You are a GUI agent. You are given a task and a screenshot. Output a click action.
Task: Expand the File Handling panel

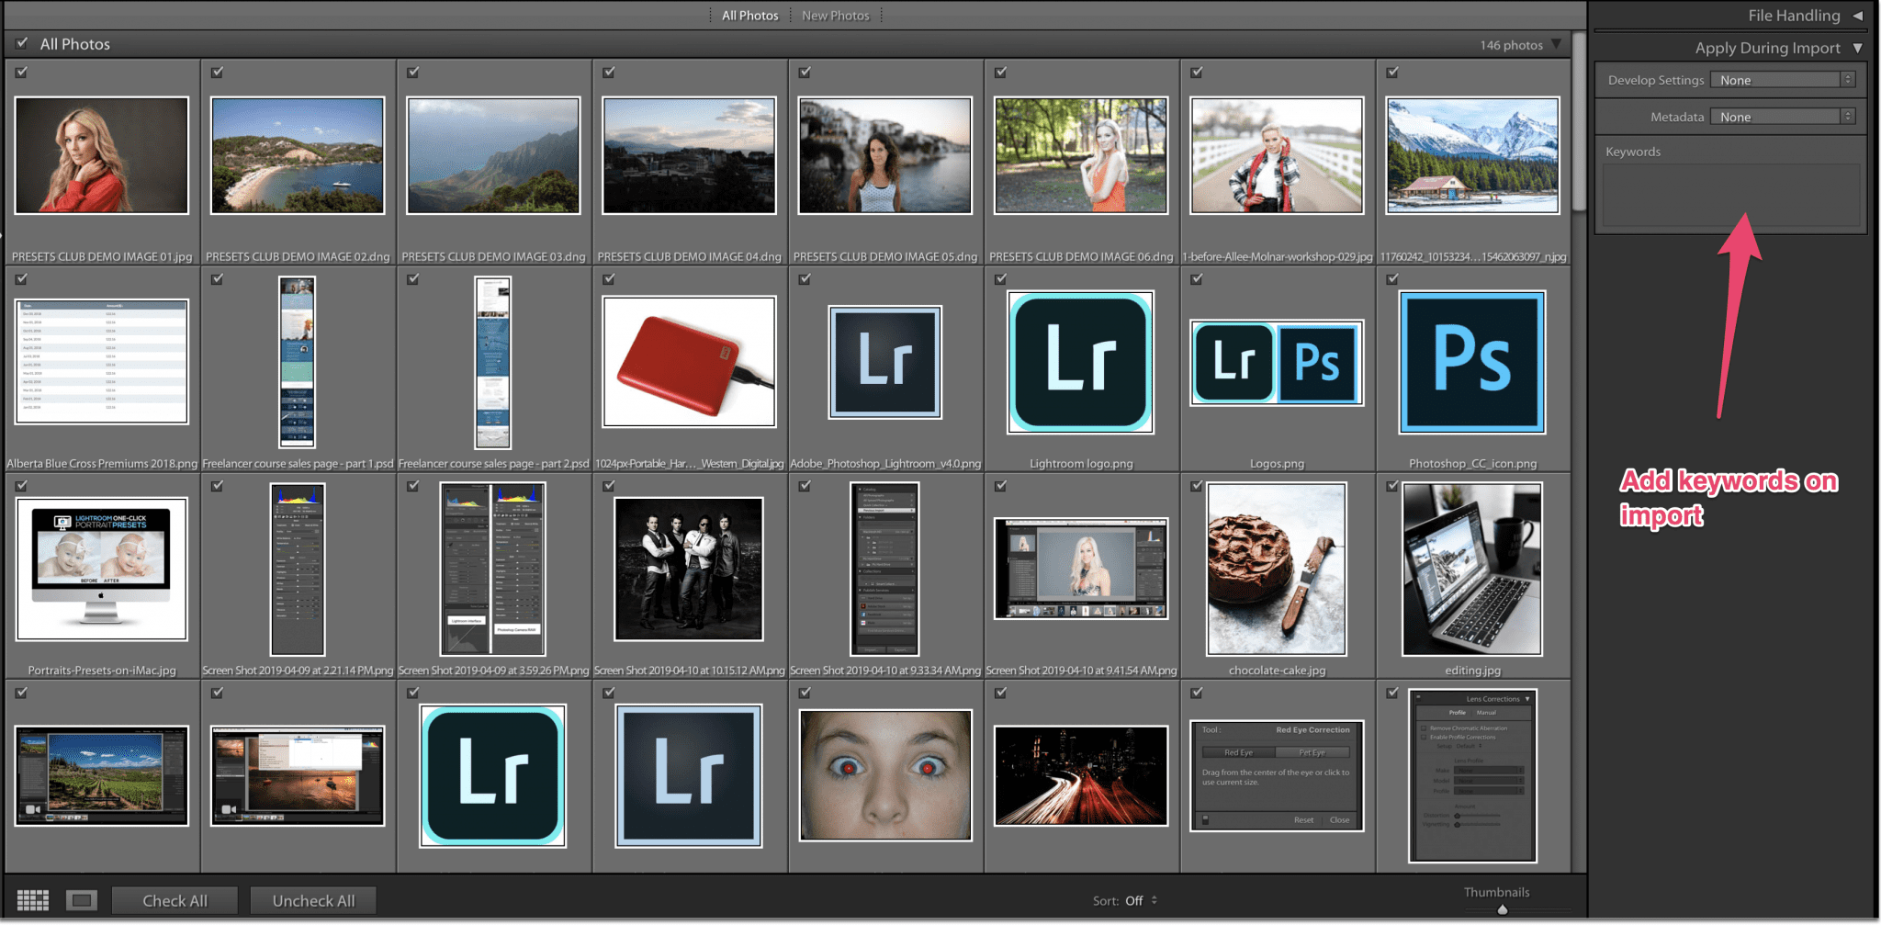coord(1855,15)
